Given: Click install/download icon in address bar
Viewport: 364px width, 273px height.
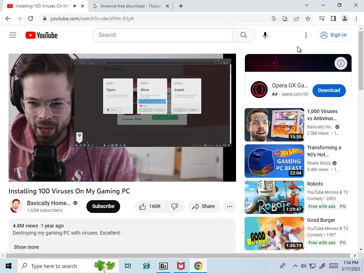Looking at the screenshot, I should tap(285, 18).
